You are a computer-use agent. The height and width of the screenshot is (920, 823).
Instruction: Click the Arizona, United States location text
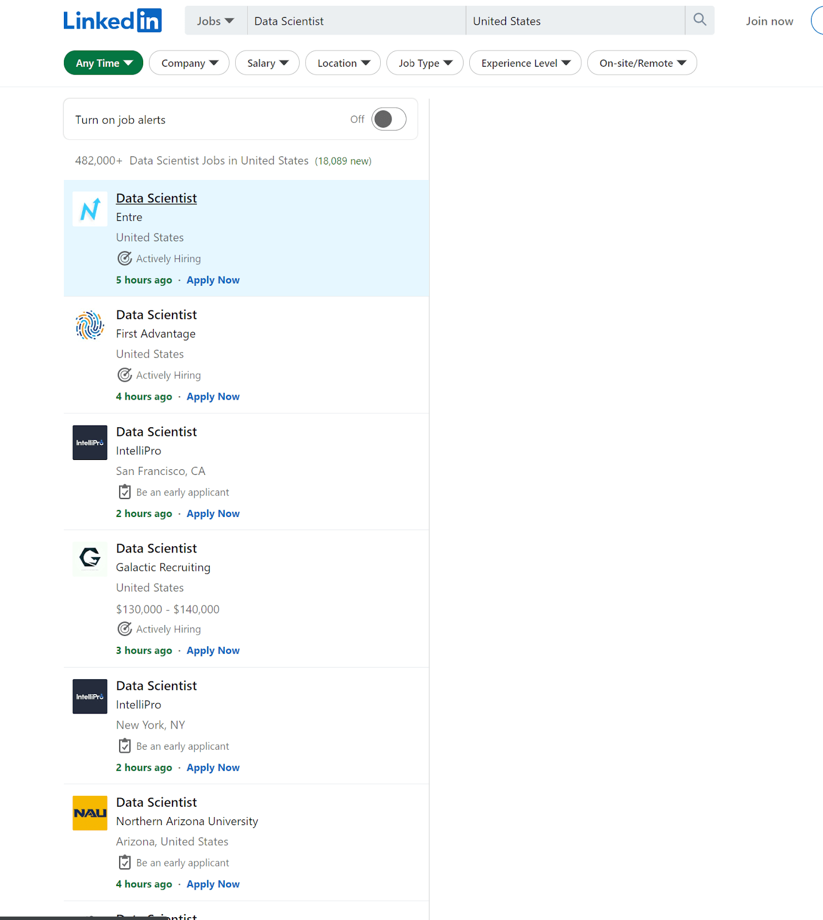[x=172, y=842]
